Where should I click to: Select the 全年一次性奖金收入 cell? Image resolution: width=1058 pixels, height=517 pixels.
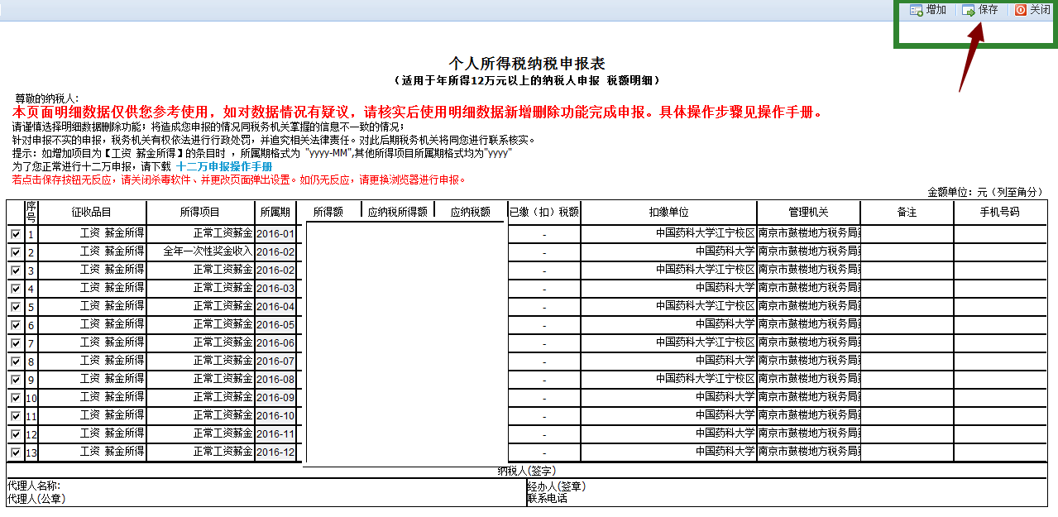(x=200, y=251)
